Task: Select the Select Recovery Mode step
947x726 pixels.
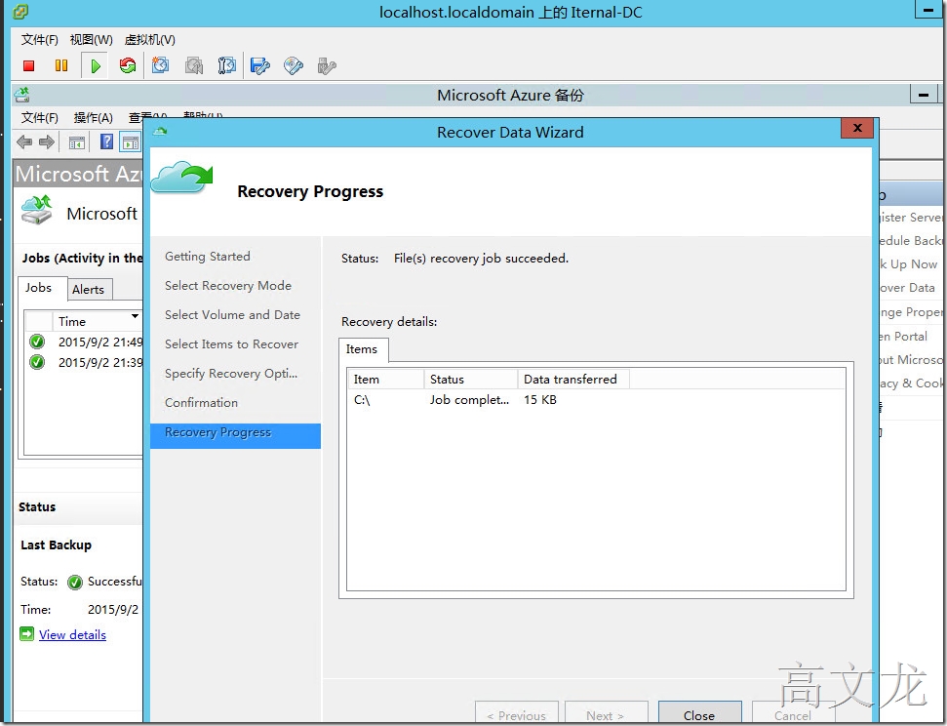Action: pyautogui.click(x=227, y=285)
